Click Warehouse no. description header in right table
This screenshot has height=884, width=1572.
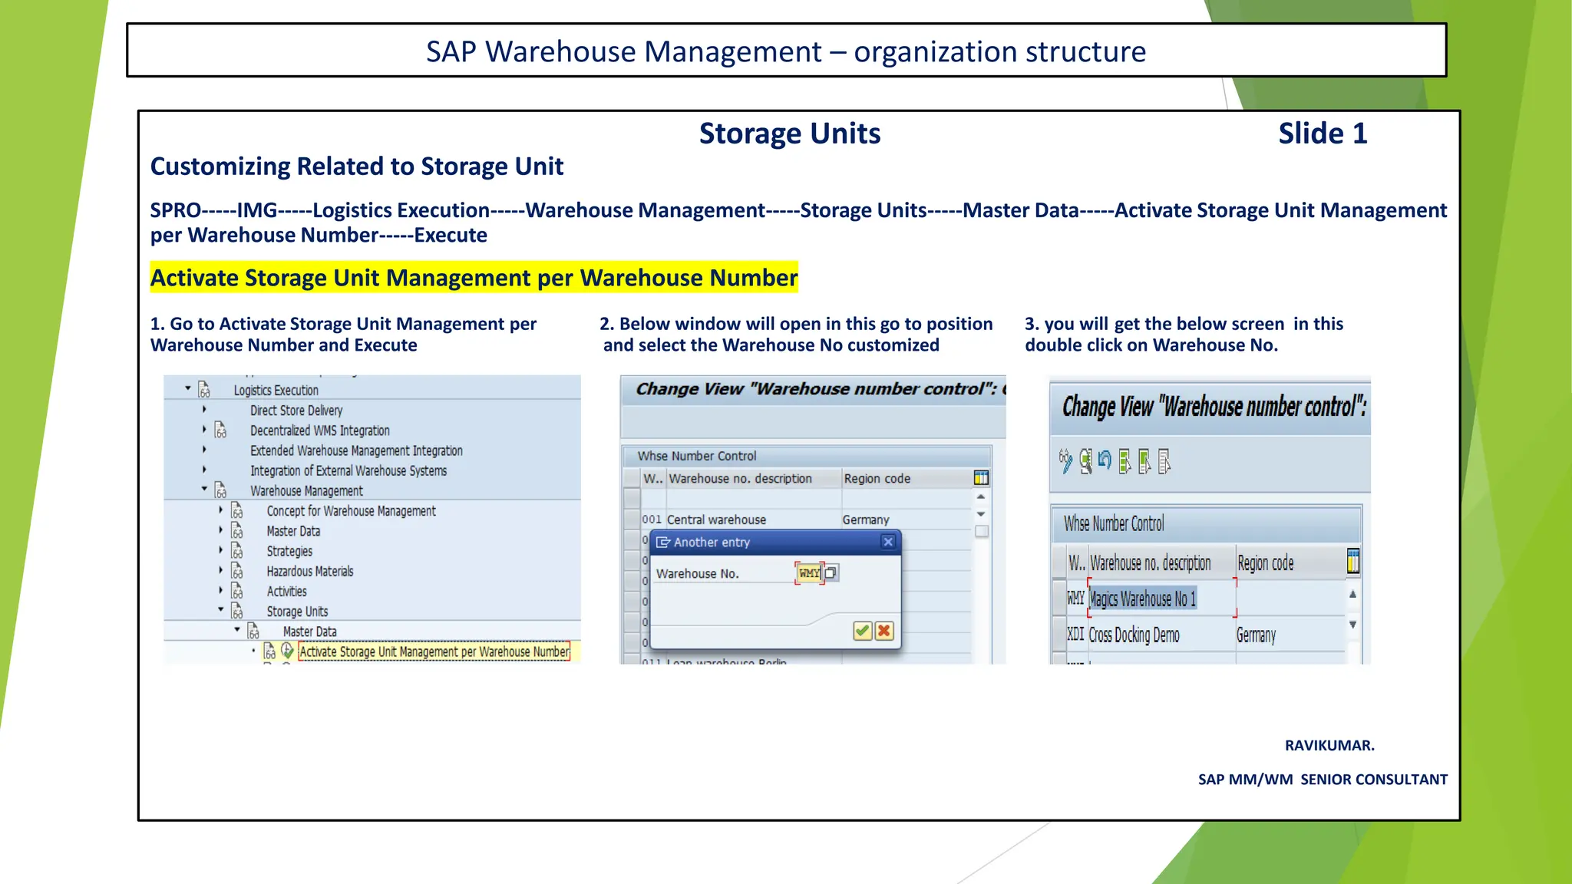pyautogui.click(x=1161, y=562)
